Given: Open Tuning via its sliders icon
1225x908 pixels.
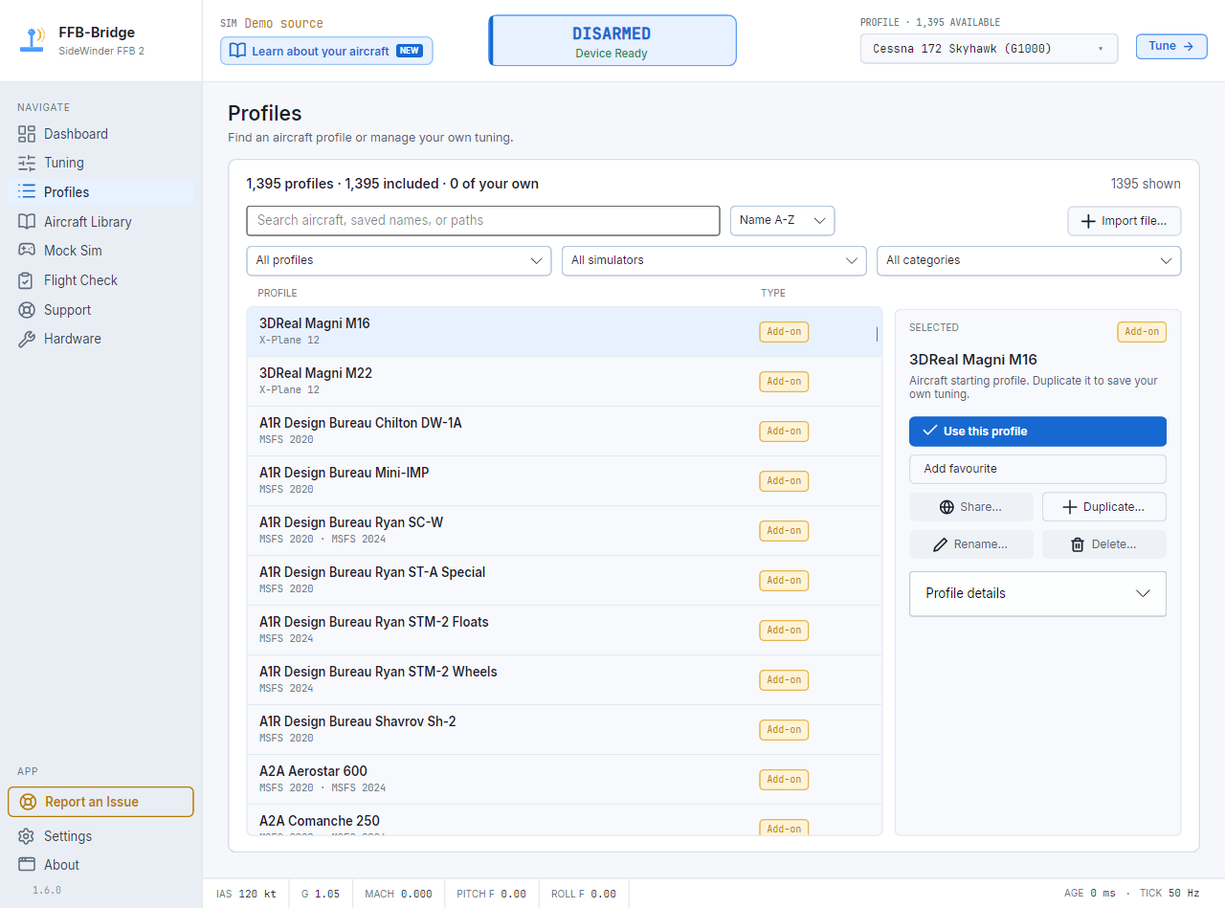Looking at the screenshot, I should click(27, 163).
